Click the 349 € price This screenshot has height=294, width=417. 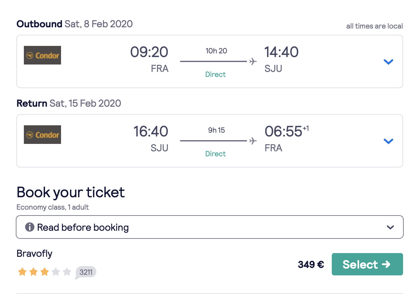tap(311, 265)
